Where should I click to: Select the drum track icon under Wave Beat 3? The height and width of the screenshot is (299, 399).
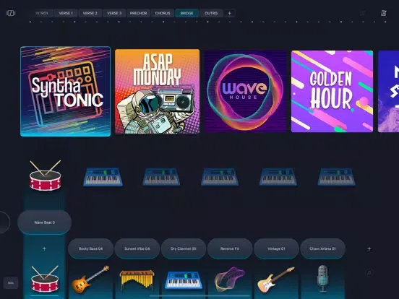[45, 279]
